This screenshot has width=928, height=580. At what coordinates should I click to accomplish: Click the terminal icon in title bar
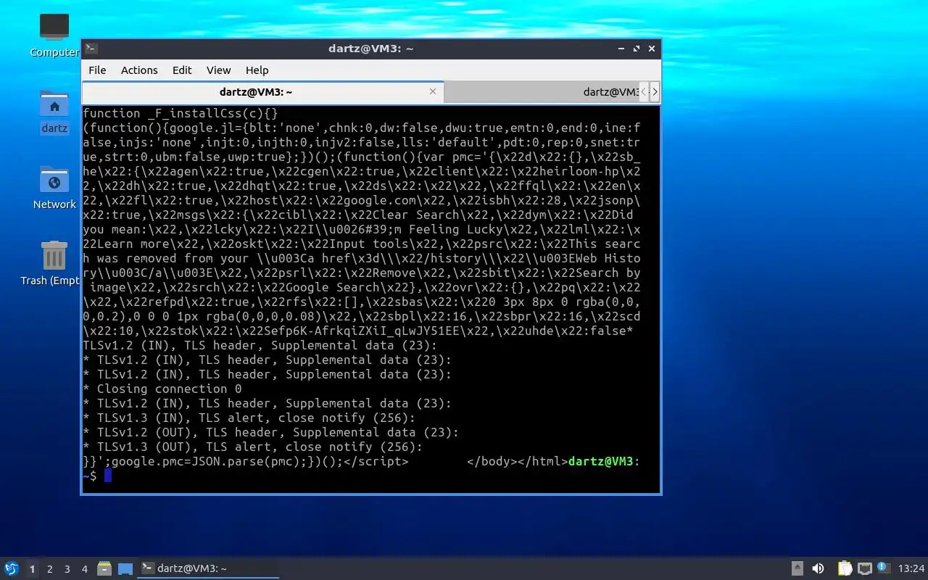tap(91, 49)
